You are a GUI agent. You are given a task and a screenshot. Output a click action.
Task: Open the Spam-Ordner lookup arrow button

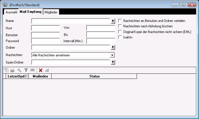(113, 62)
